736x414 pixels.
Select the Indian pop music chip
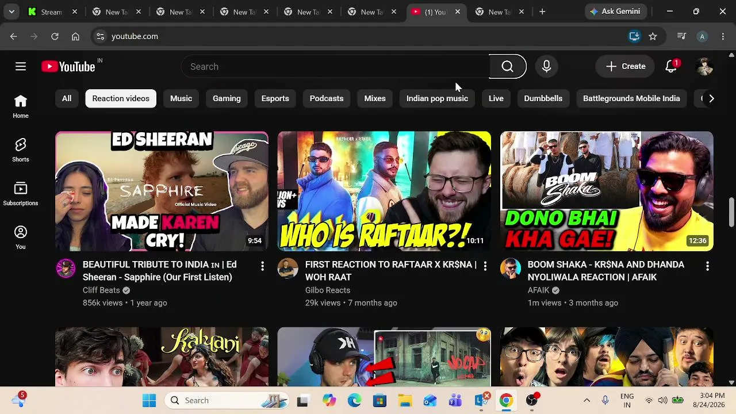[x=437, y=98]
